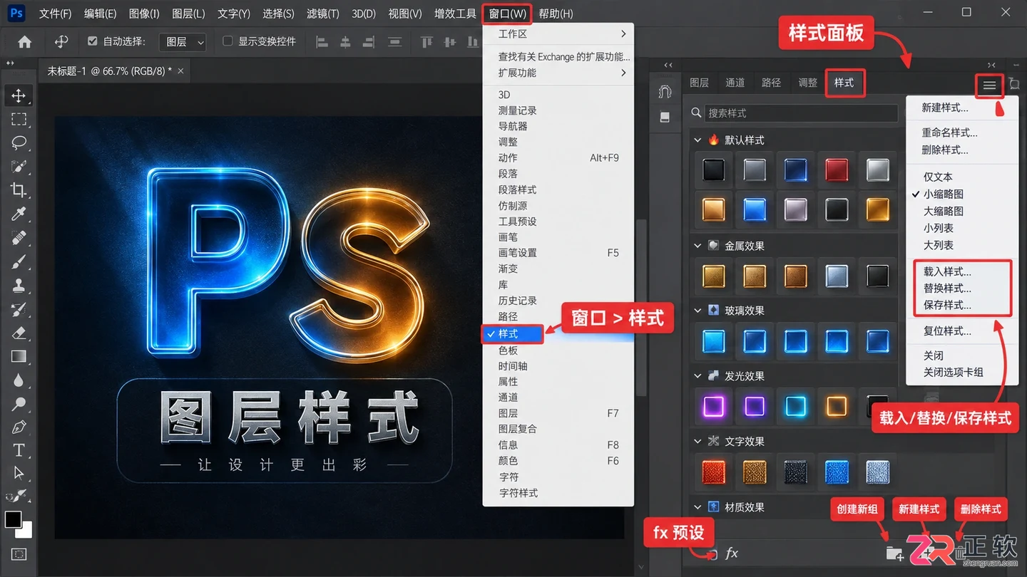Click 新建样式... in the panel menu

tap(944, 108)
